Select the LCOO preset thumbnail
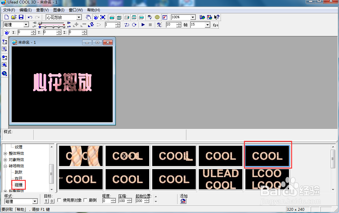This screenshot has height=213, width=339. click(267, 179)
